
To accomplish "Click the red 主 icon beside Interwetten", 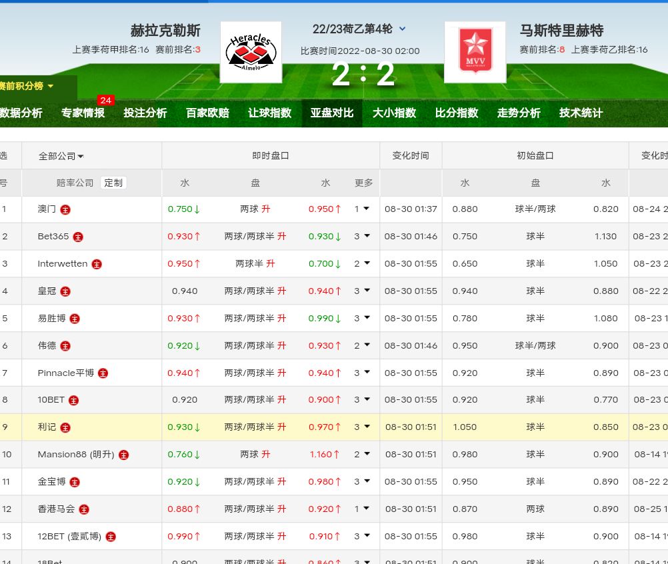I will pyautogui.click(x=97, y=264).
